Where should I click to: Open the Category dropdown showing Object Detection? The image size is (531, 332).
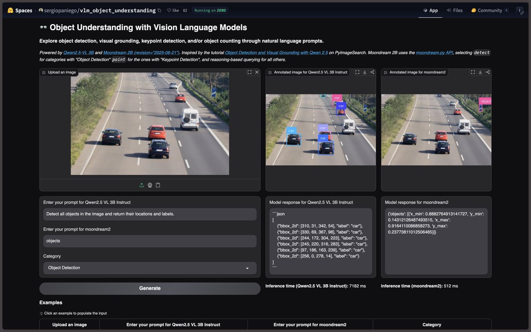point(150,268)
